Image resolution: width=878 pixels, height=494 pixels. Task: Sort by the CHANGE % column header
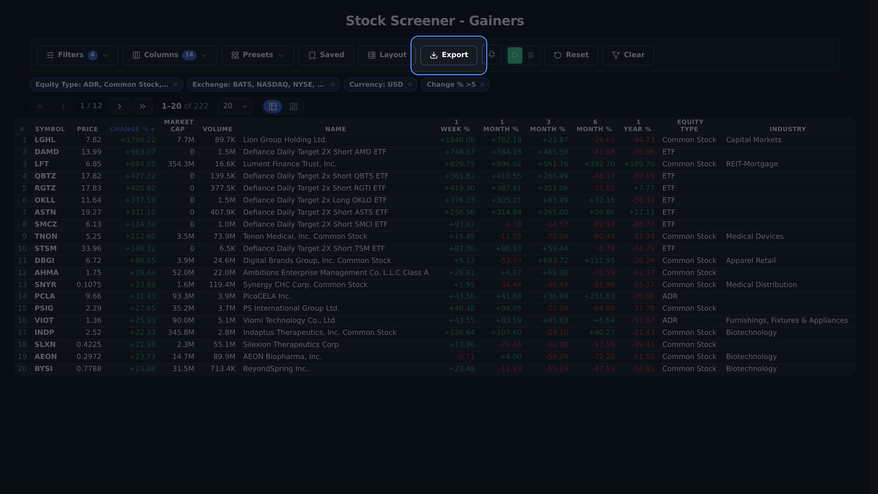(x=132, y=129)
